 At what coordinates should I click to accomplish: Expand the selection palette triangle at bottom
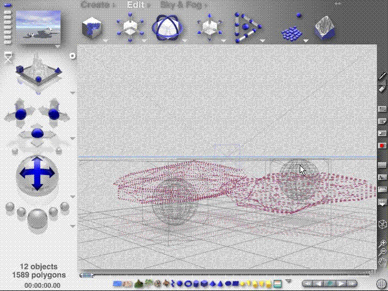pos(288,281)
